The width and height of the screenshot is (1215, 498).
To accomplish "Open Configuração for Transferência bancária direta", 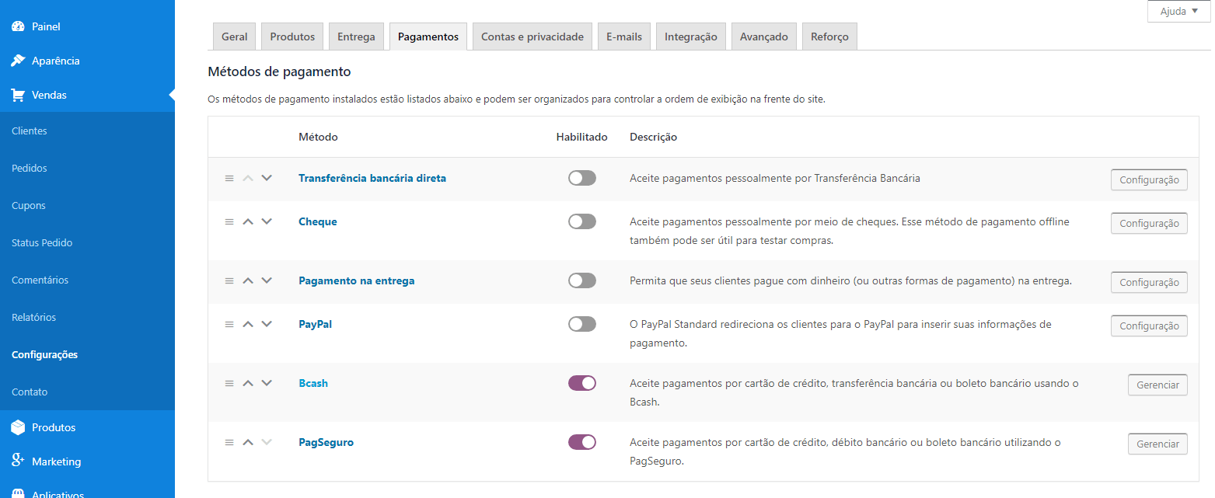I will [x=1149, y=179].
